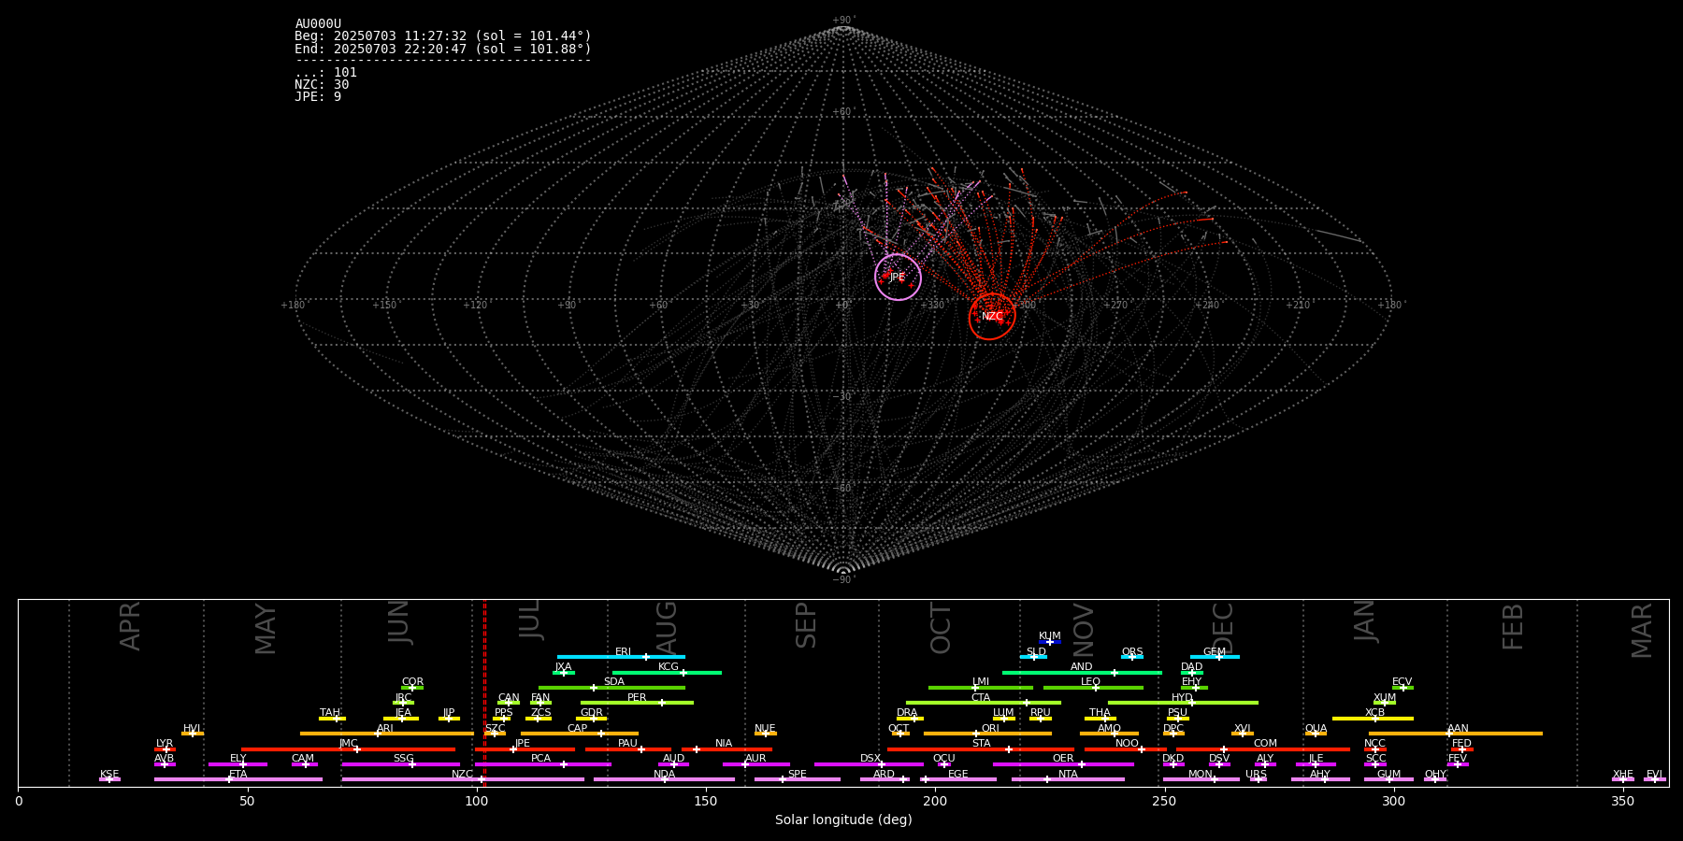Click the PER shower bar
The image size is (1683, 841).
point(637,703)
